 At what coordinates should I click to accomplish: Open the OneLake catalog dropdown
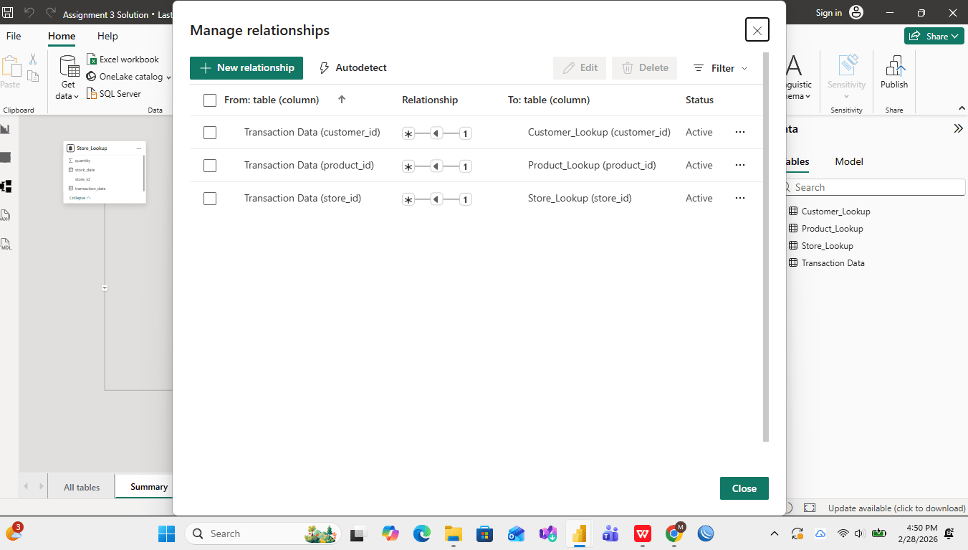tap(129, 77)
